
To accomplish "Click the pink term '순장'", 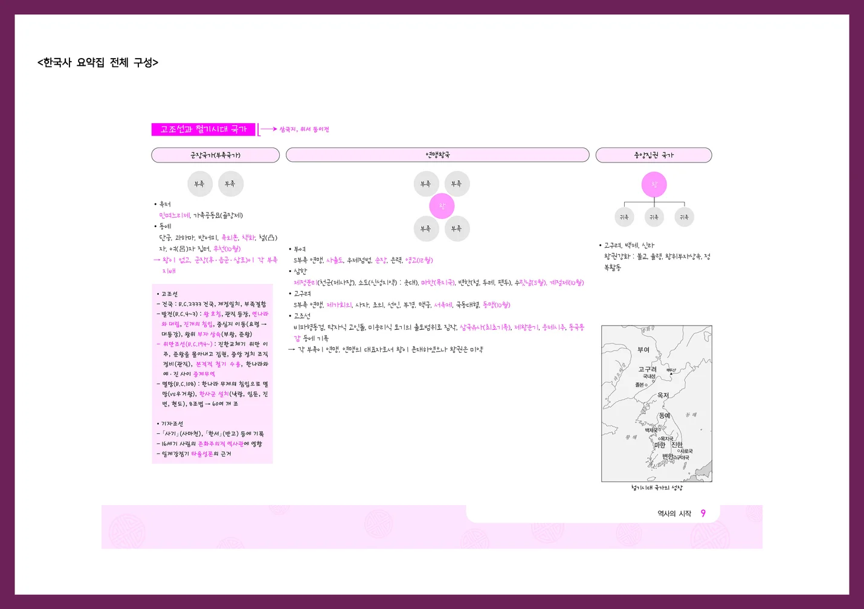I will 381,260.
